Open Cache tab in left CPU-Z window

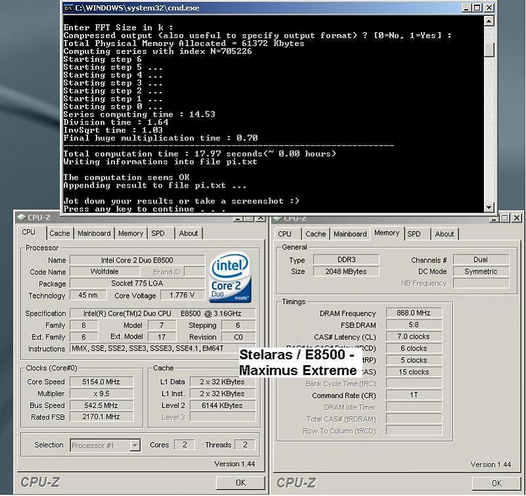tap(60, 234)
